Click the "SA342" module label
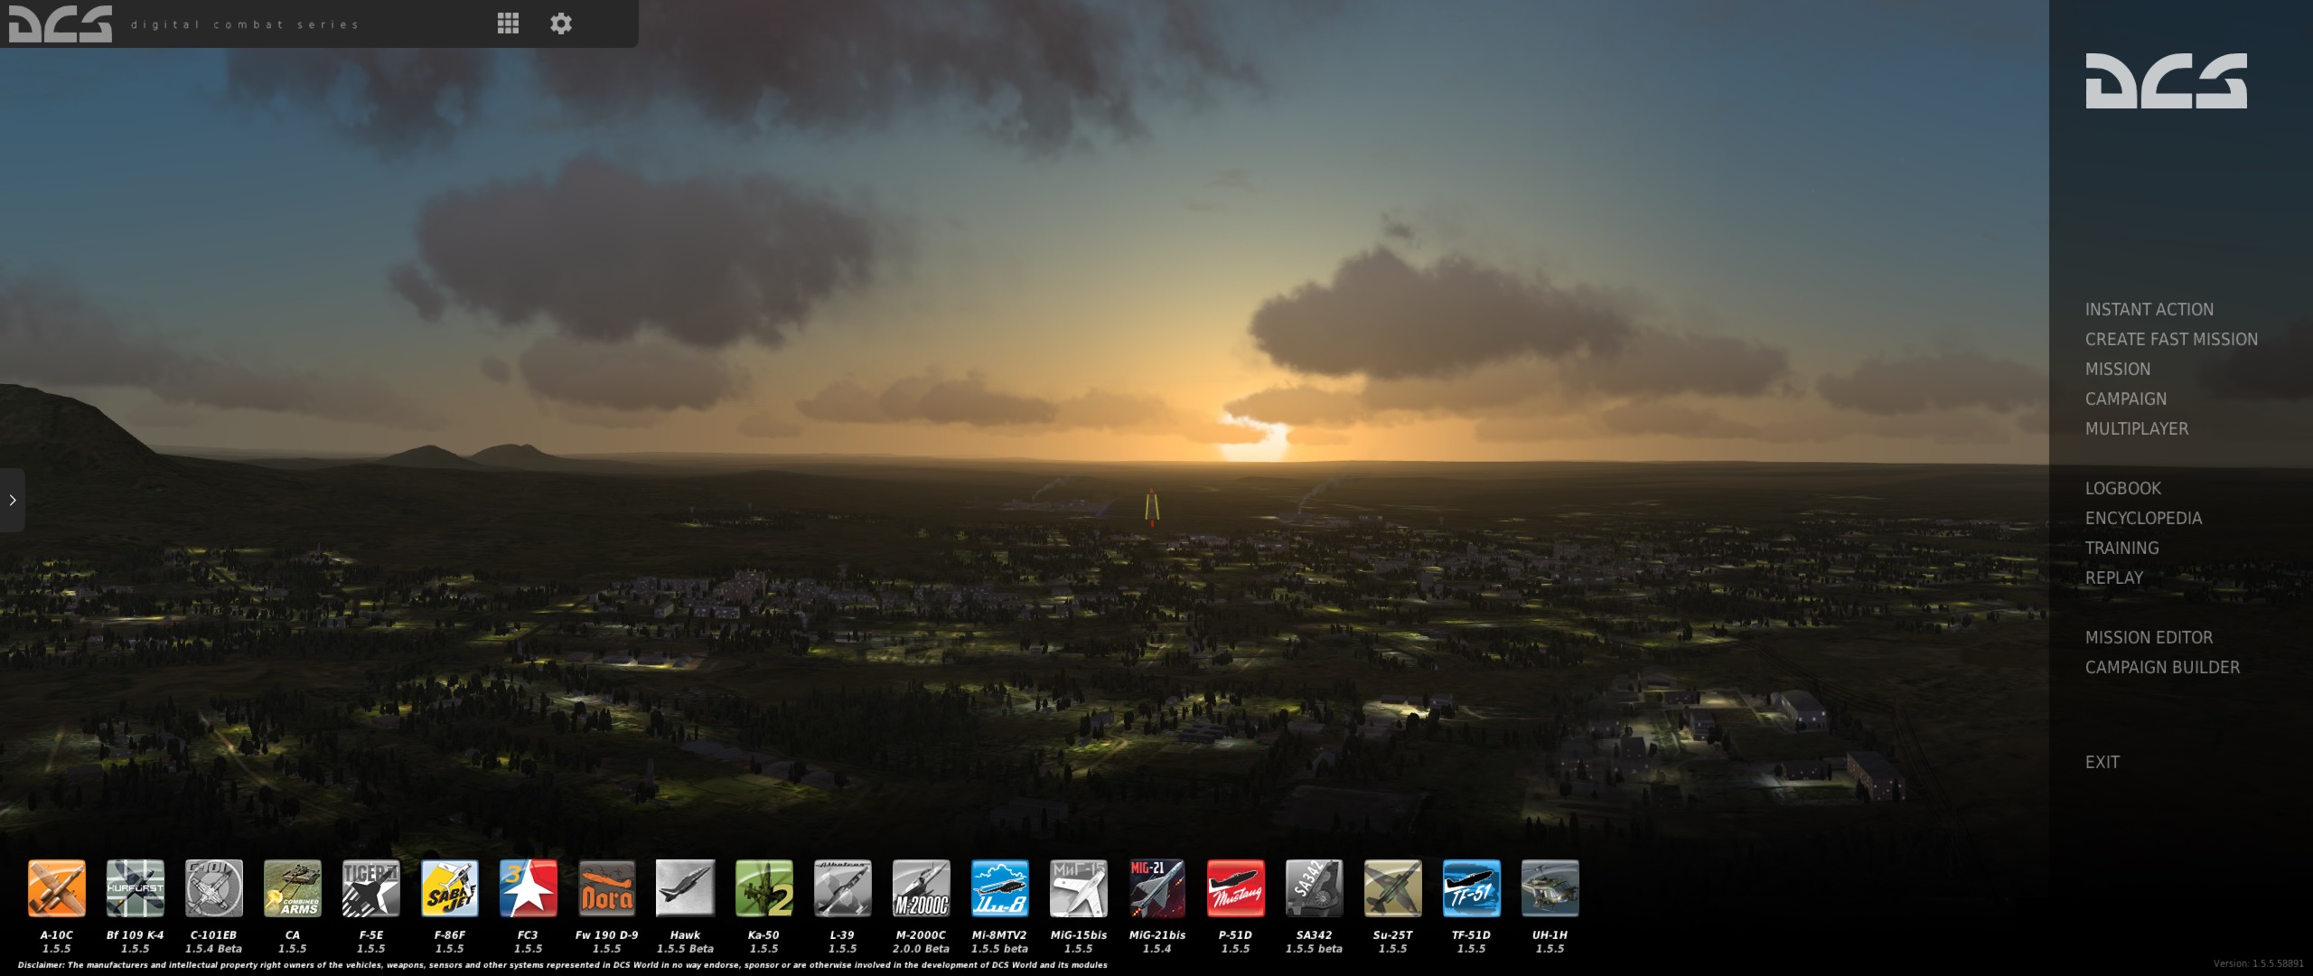This screenshot has height=976, width=2313. 1314,935
